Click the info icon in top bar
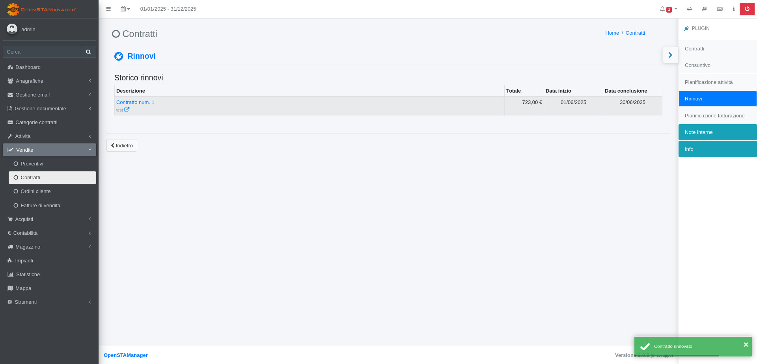 pyautogui.click(x=733, y=9)
